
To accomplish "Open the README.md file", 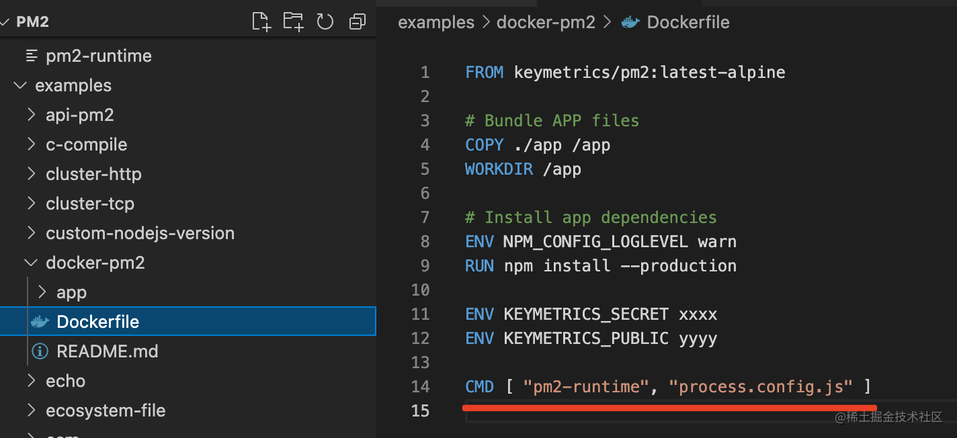I will [107, 351].
